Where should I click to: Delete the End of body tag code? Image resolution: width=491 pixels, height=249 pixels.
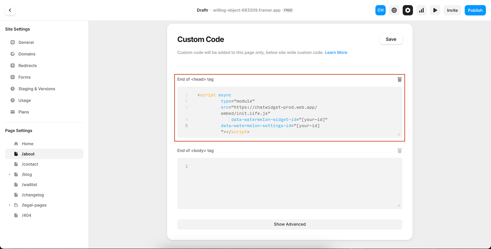pos(400,150)
